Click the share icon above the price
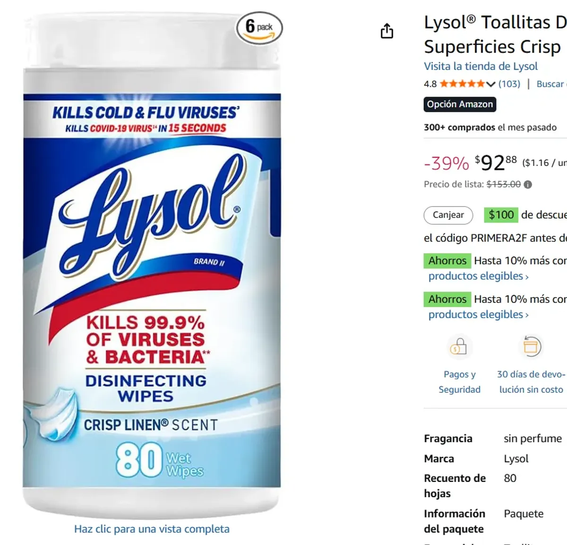The width and height of the screenshot is (567, 545). coord(387,31)
